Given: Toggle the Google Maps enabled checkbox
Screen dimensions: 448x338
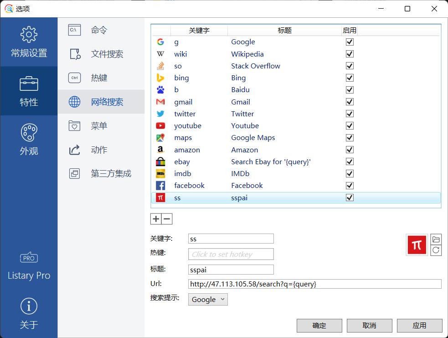Looking at the screenshot, I should point(350,138).
